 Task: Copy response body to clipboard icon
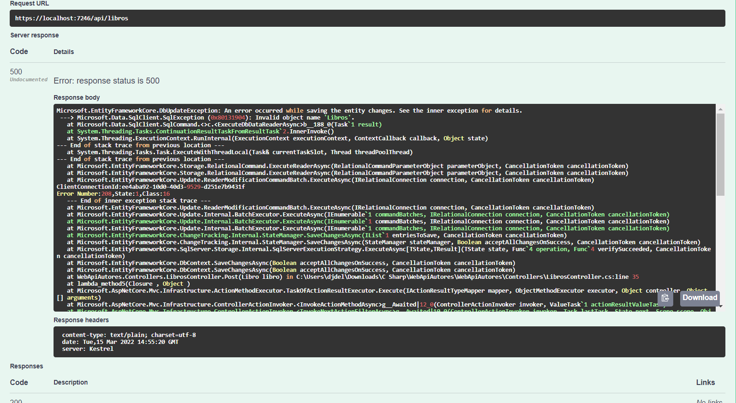665,298
